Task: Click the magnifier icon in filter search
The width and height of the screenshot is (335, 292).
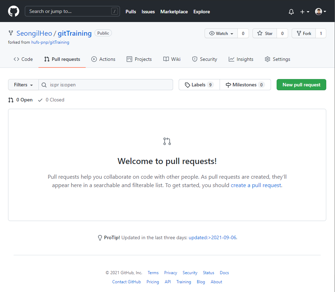Action: click(x=44, y=85)
